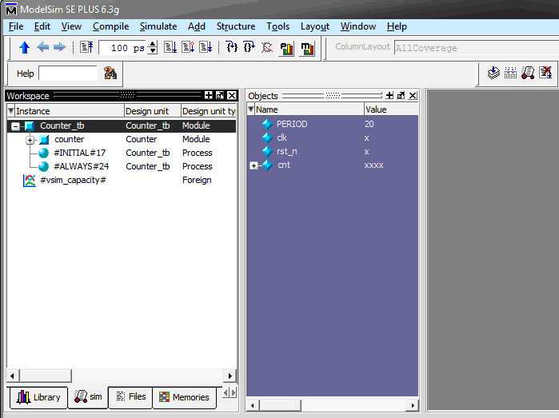This screenshot has width=559, height=418.
Task: Click the Step Over icon
Action: [x=249, y=47]
